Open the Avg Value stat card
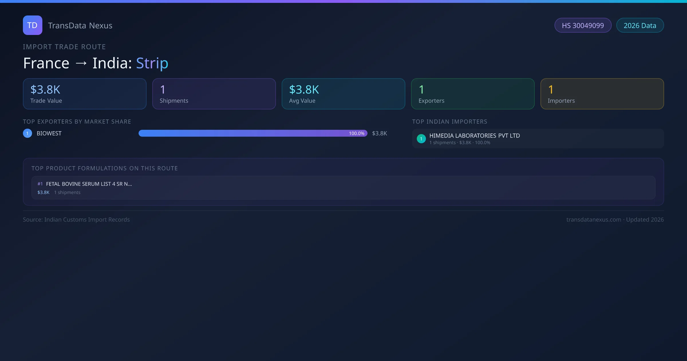This screenshot has width=687, height=361. click(343, 94)
